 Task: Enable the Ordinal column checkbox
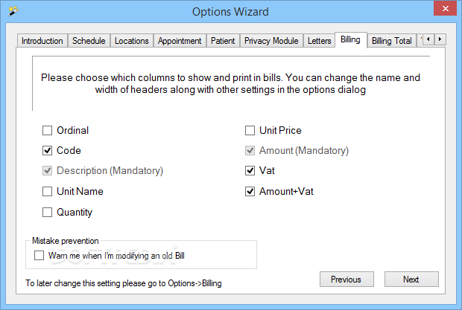coord(47,130)
